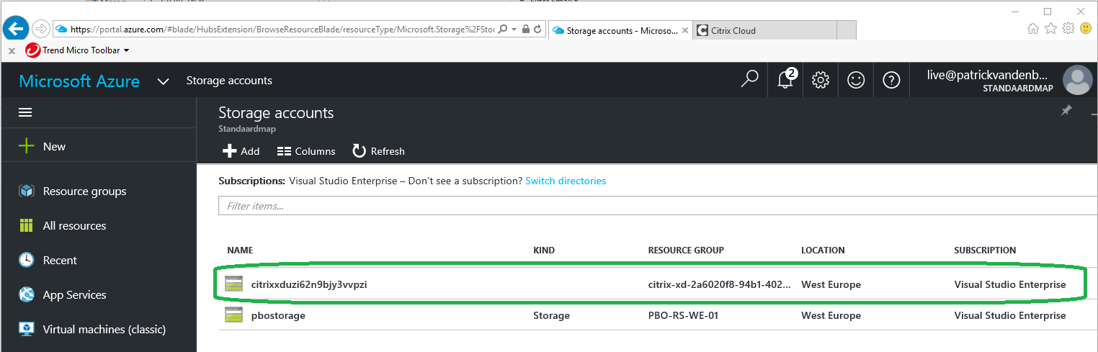This screenshot has width=1098, height=352.
Task: Click the green plus New icon
Action: coord(26,146)
